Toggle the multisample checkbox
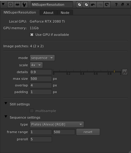Image resolution: width=131 pixels, height=153 pixels. pos(32,111)
